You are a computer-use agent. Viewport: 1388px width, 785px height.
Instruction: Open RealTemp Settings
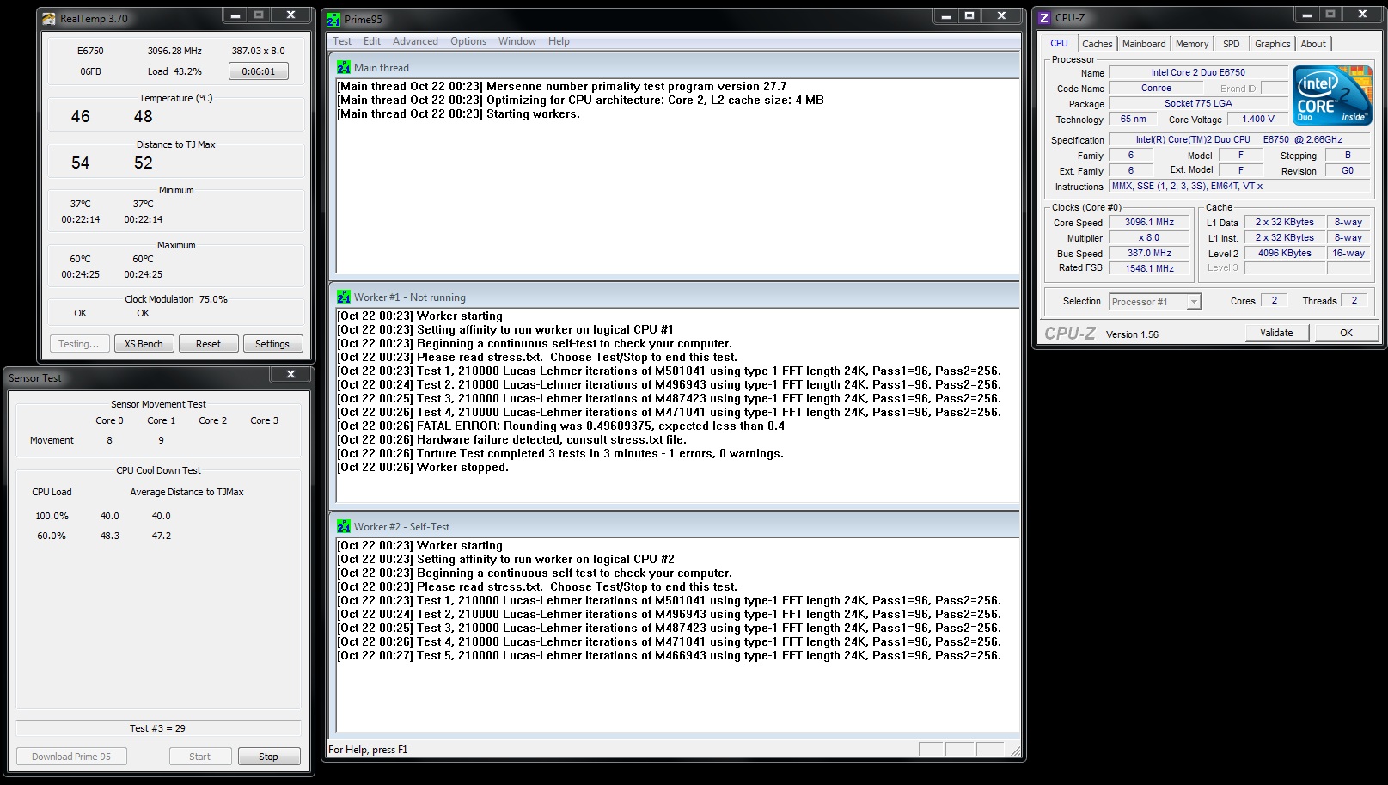tap(272, 344)
